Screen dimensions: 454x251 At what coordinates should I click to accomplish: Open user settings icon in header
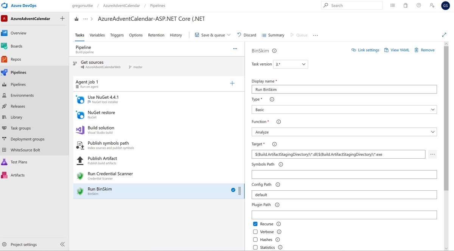[x=432, y=6]
